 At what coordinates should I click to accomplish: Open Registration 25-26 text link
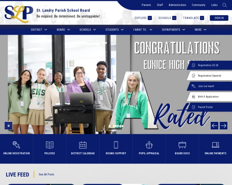point(208,65)
